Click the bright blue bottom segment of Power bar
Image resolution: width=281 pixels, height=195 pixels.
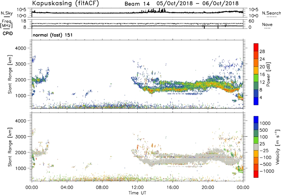[256, 101]
